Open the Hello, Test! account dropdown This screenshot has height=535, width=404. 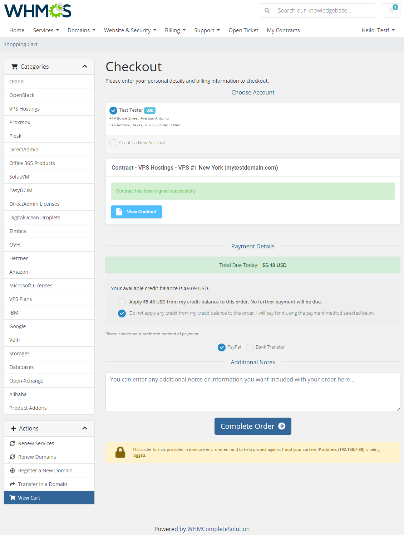[378, 30]
